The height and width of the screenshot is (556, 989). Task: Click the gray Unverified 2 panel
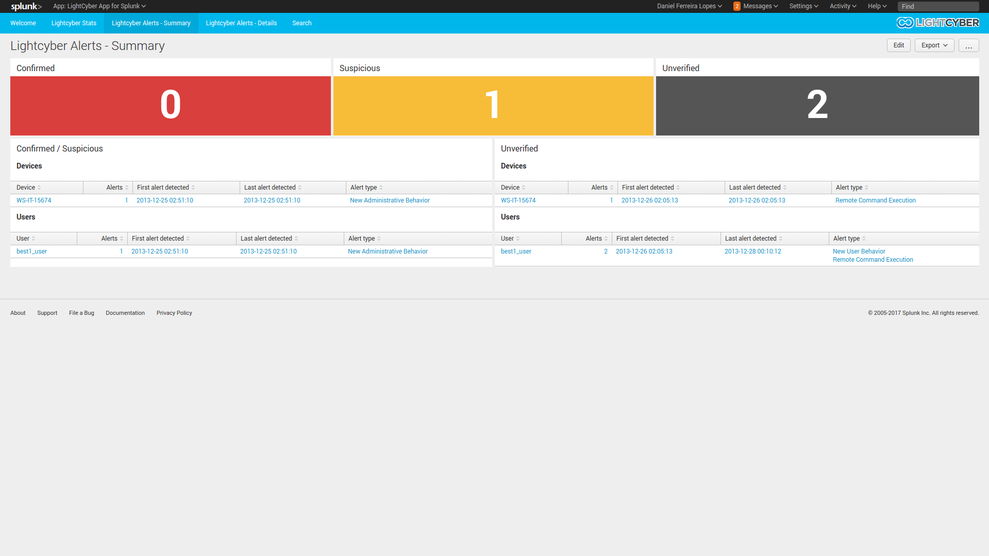[817, 106]
